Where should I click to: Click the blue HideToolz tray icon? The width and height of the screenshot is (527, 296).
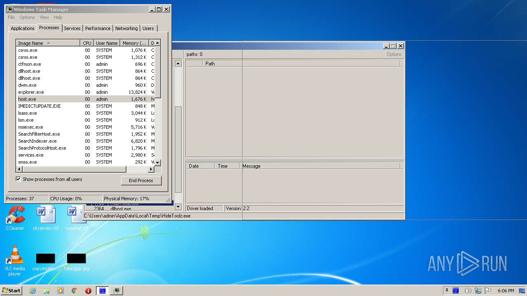pyautogui.click(x=456, y=291)
